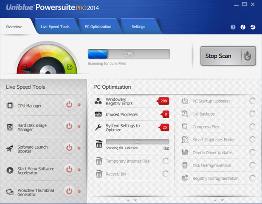Click the 23% overall scan progress bar
This screenshot has width=262, height=204.
click(129, 54)
